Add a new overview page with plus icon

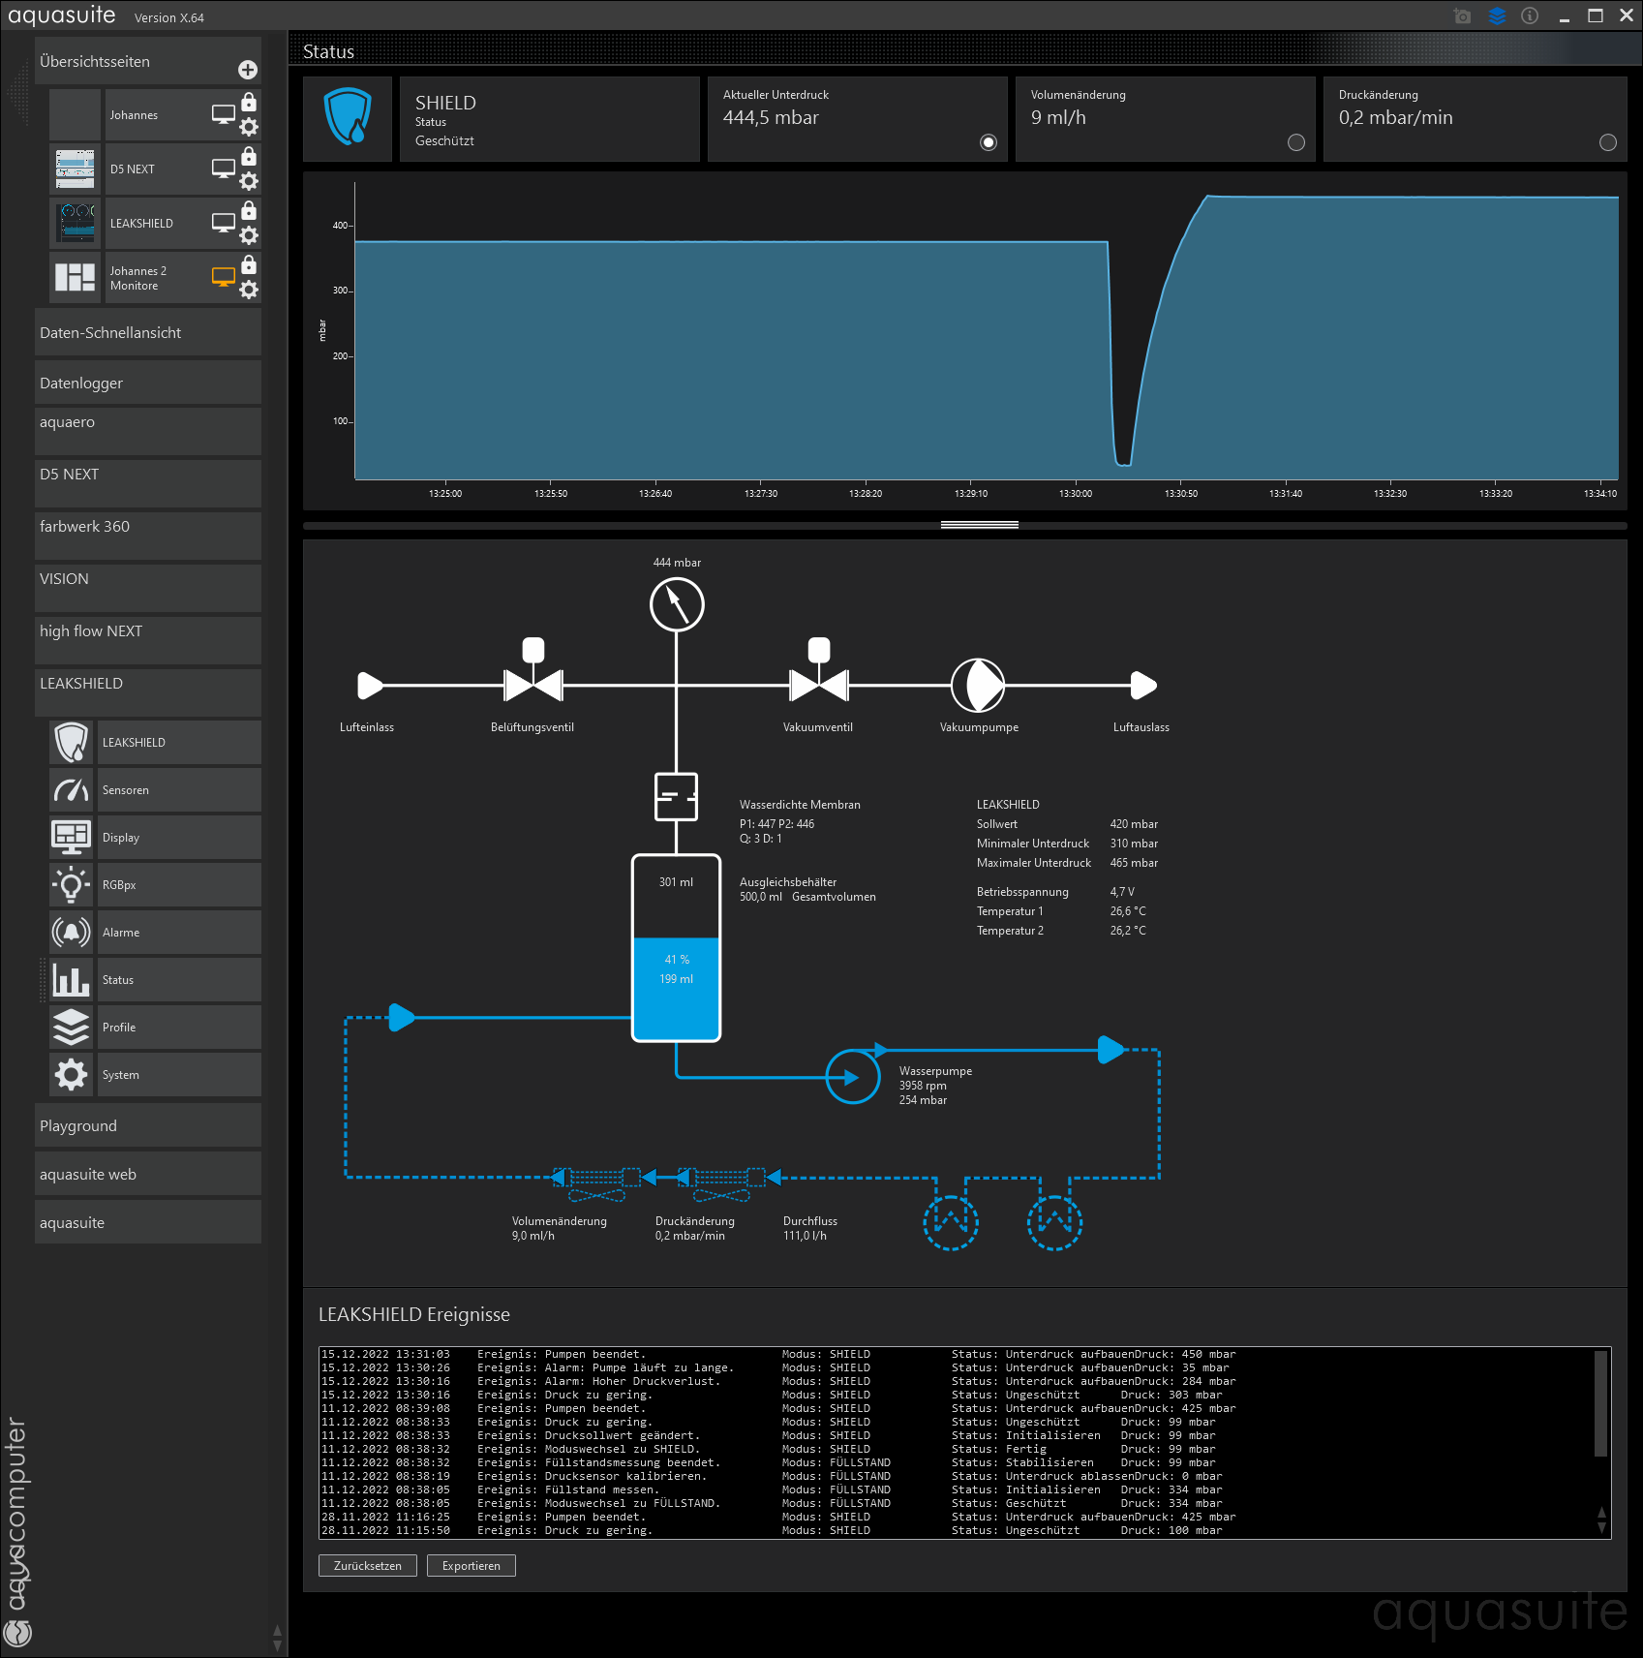tap(248, 70)
